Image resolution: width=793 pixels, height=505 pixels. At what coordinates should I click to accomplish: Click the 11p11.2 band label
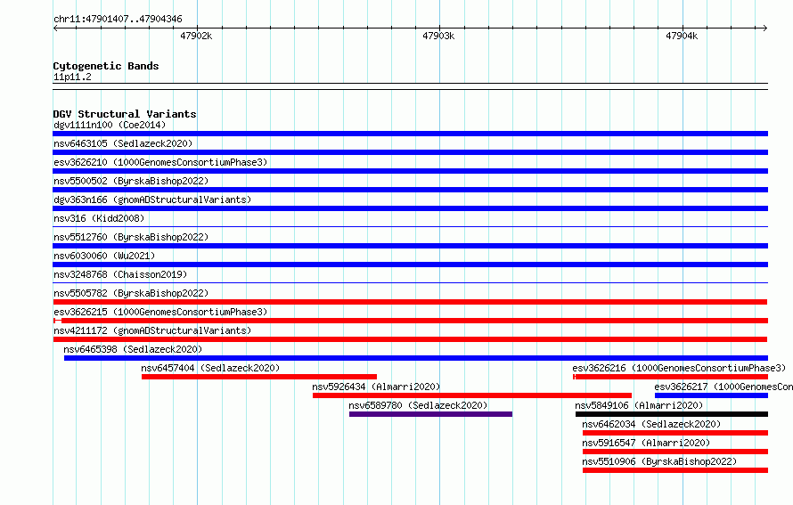[72, 77]
